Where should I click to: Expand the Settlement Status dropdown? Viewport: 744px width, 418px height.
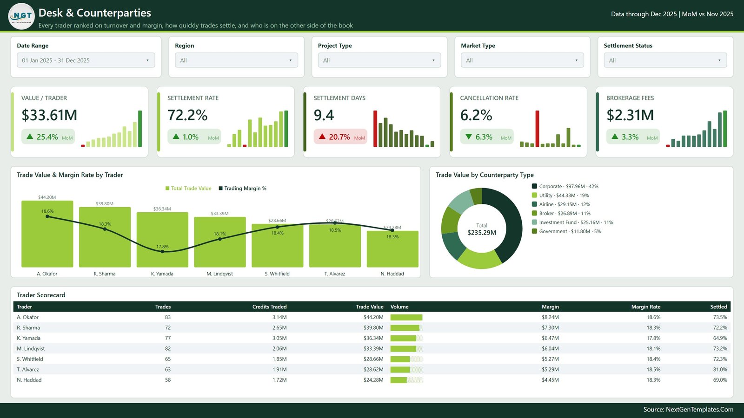coord(665,60)
